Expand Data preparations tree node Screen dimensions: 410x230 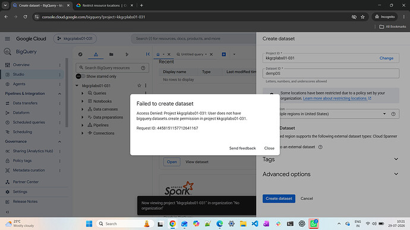[83, 117]
